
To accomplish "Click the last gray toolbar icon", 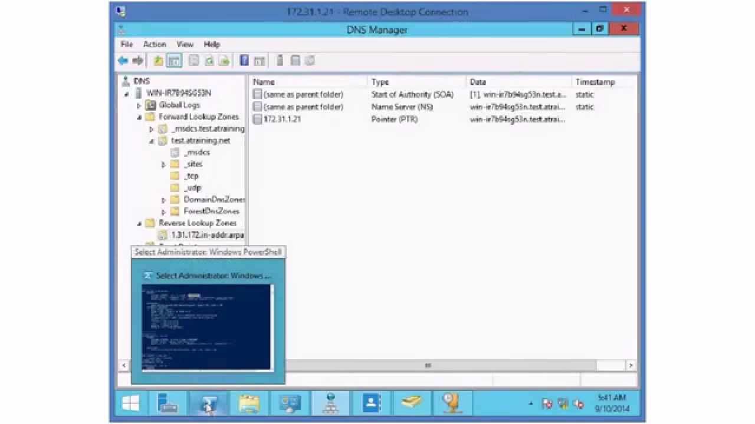I will (x=310, y=61).
